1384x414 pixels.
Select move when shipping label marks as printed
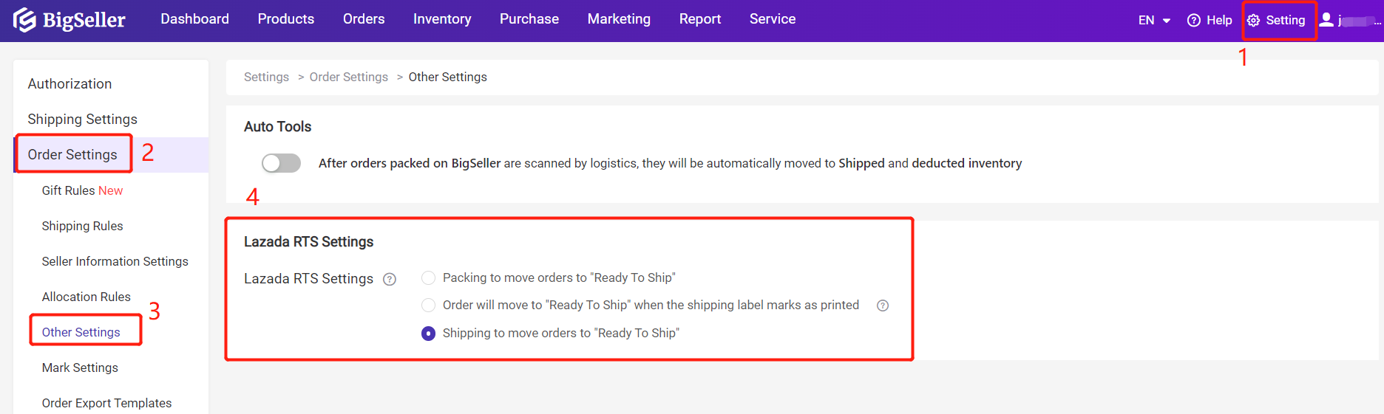[428, 305]
